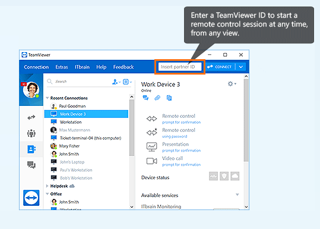Viewport: 320px width, 229px height.
Task: Collapse the Recent Connections group
Action: point(47,98)
